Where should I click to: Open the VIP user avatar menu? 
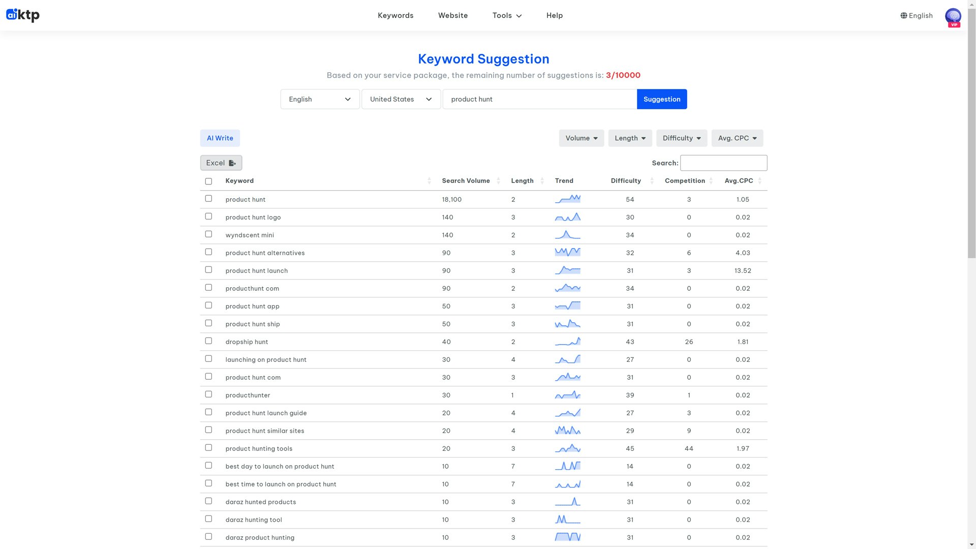tap(953, 16)
